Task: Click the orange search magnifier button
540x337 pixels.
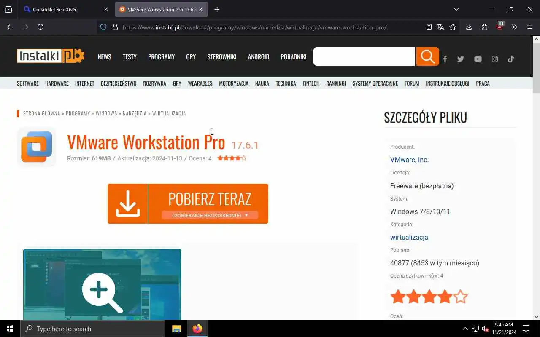Action: (x=427, y=56)
